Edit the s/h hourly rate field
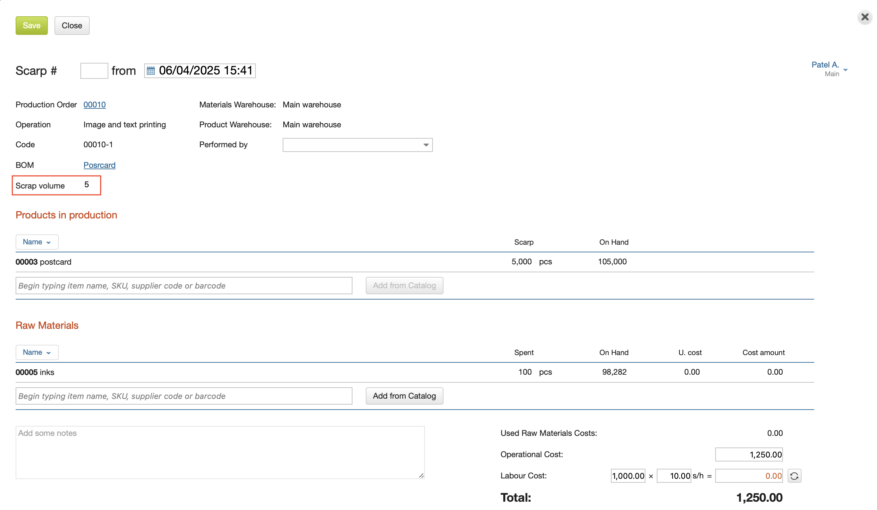877x510 pixels. [x=674, y=475]
